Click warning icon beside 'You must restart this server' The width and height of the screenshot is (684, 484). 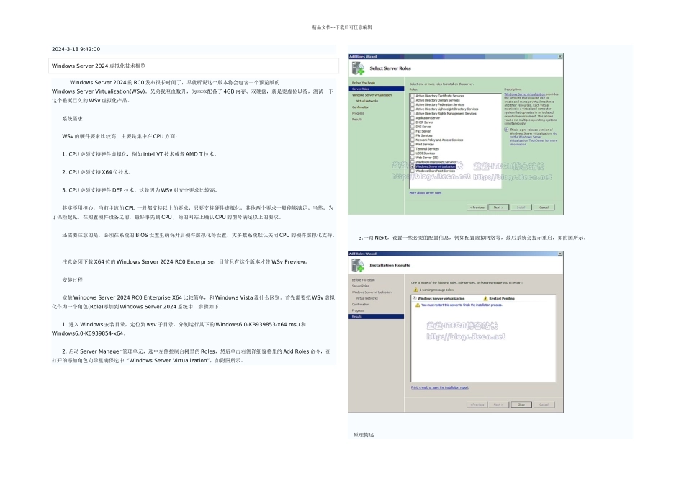tap(418, 305)
